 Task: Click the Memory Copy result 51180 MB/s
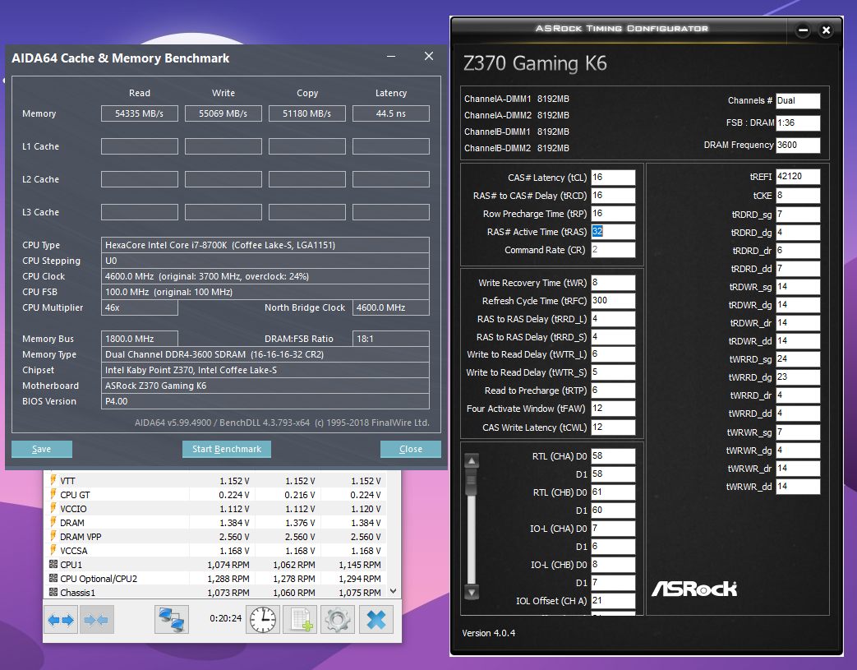click(x=307, y=113)
